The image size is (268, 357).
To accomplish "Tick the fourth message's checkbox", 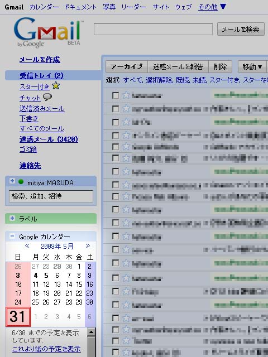I will coord(116,136).
